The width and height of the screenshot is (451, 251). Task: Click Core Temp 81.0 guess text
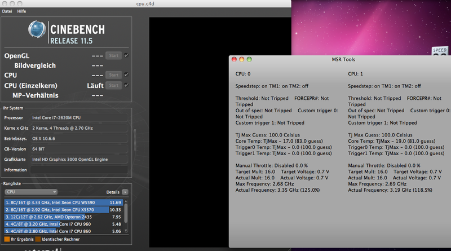(391, 141)
